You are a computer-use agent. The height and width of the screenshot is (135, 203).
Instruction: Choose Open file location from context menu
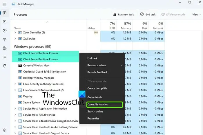pos(104,104)
